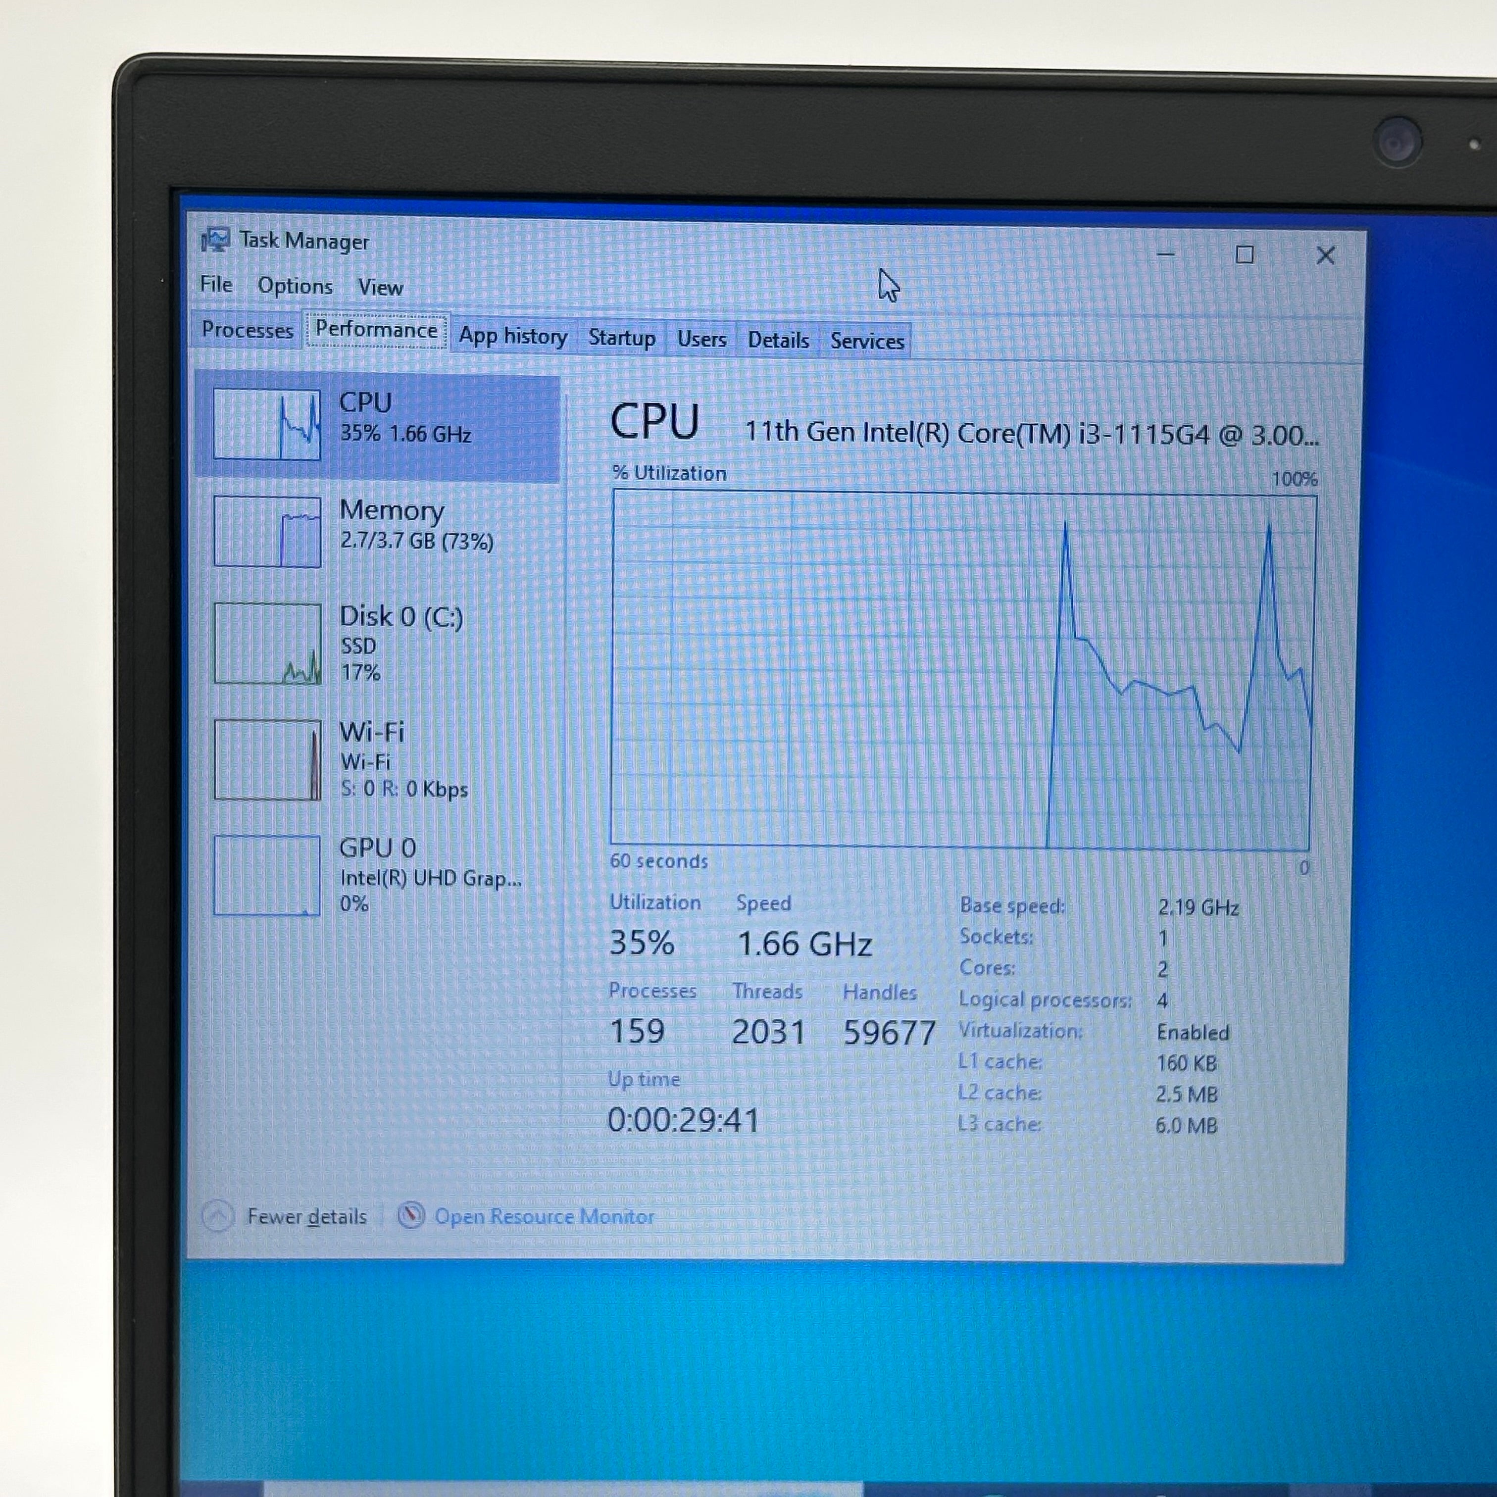Select the Memory mini graph thumbnail

(x=266, y=532)
